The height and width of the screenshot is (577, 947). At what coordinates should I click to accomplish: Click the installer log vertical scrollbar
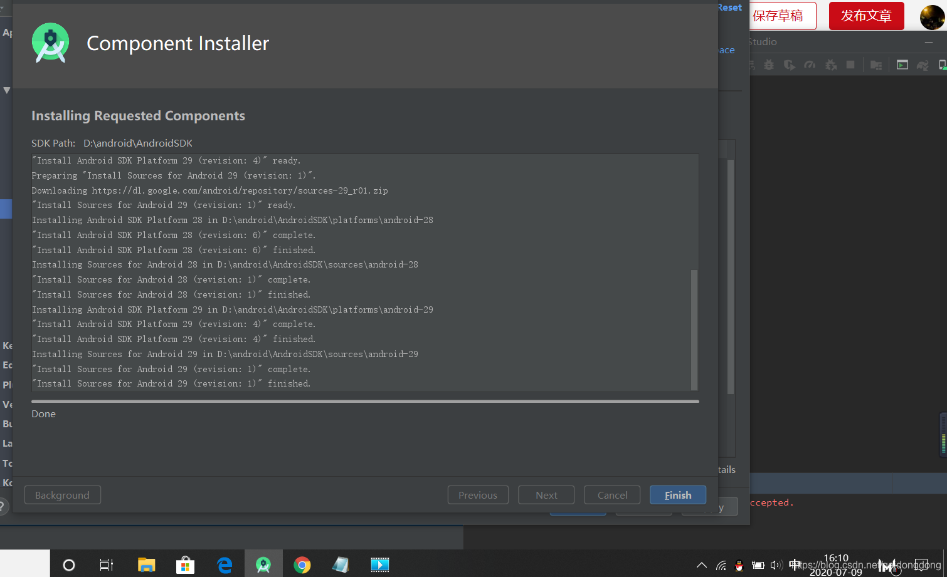click(x=694, y=330)
